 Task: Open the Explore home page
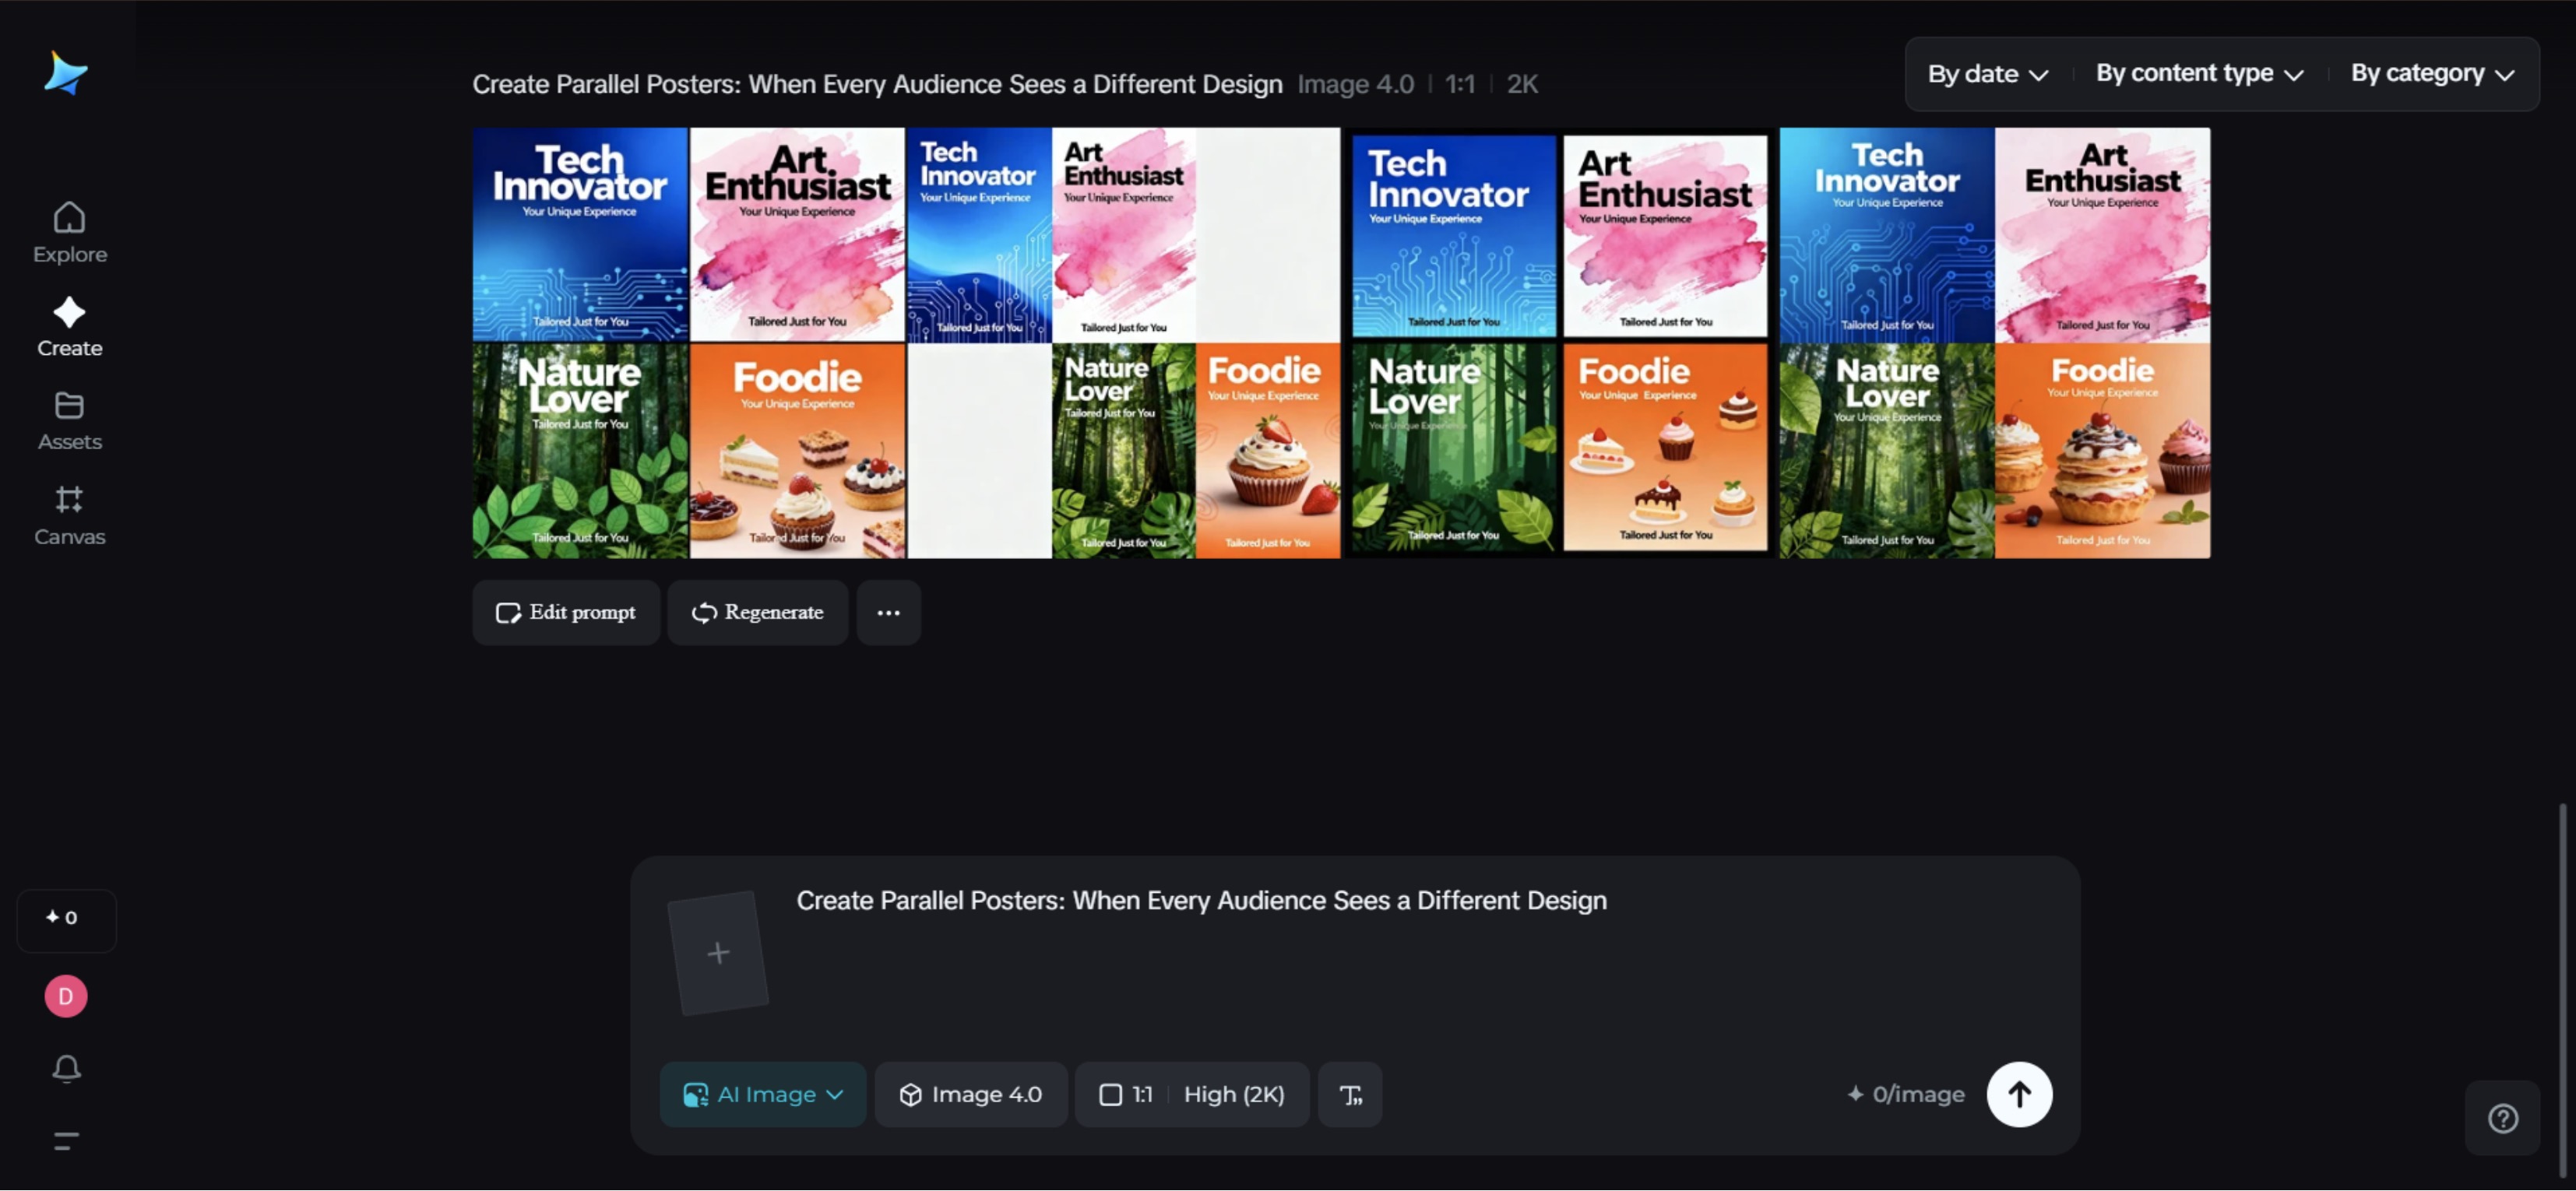tap(69, 232)
